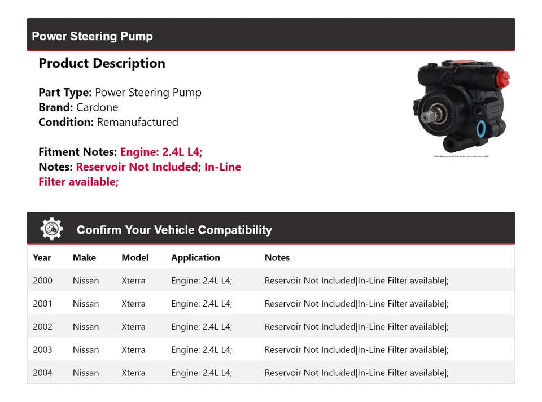Image resolution: width=542 pixels, height=402 pixels.
Task: Click the Brand: Cardone line
Action: click(78, 107)
